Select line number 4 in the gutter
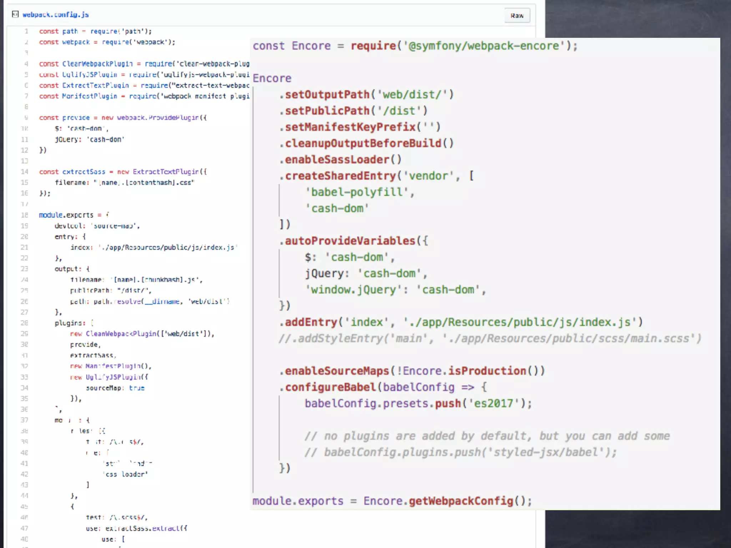The image size is (731, 548). point(26,64)
